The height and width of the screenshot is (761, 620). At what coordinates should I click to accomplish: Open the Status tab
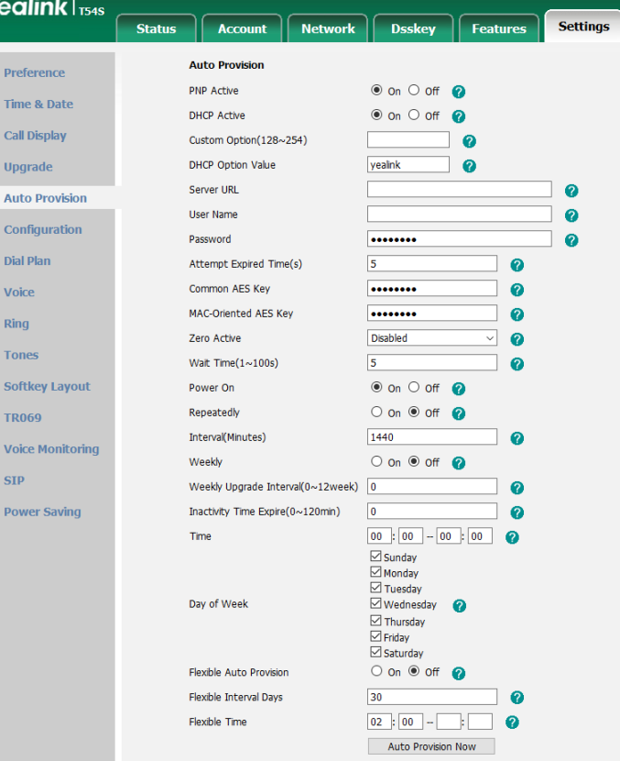pos(156,28)
